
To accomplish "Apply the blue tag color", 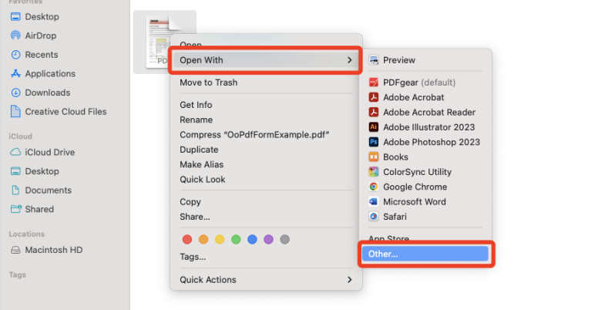I will [x=252, y=239].
